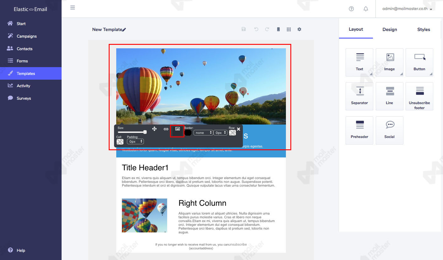
Task: Add a link to the image
Action: click(x=166, y=129)
